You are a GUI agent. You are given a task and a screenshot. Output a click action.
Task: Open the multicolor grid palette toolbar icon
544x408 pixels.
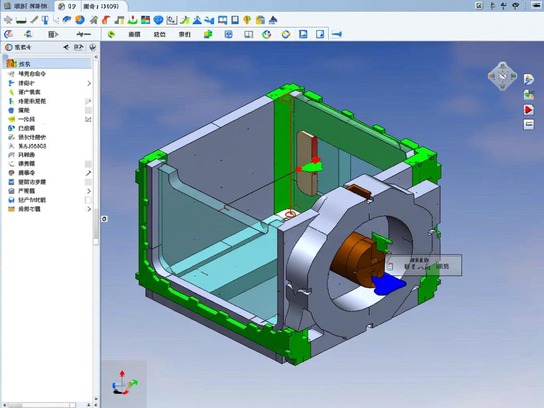pos(145,20)
